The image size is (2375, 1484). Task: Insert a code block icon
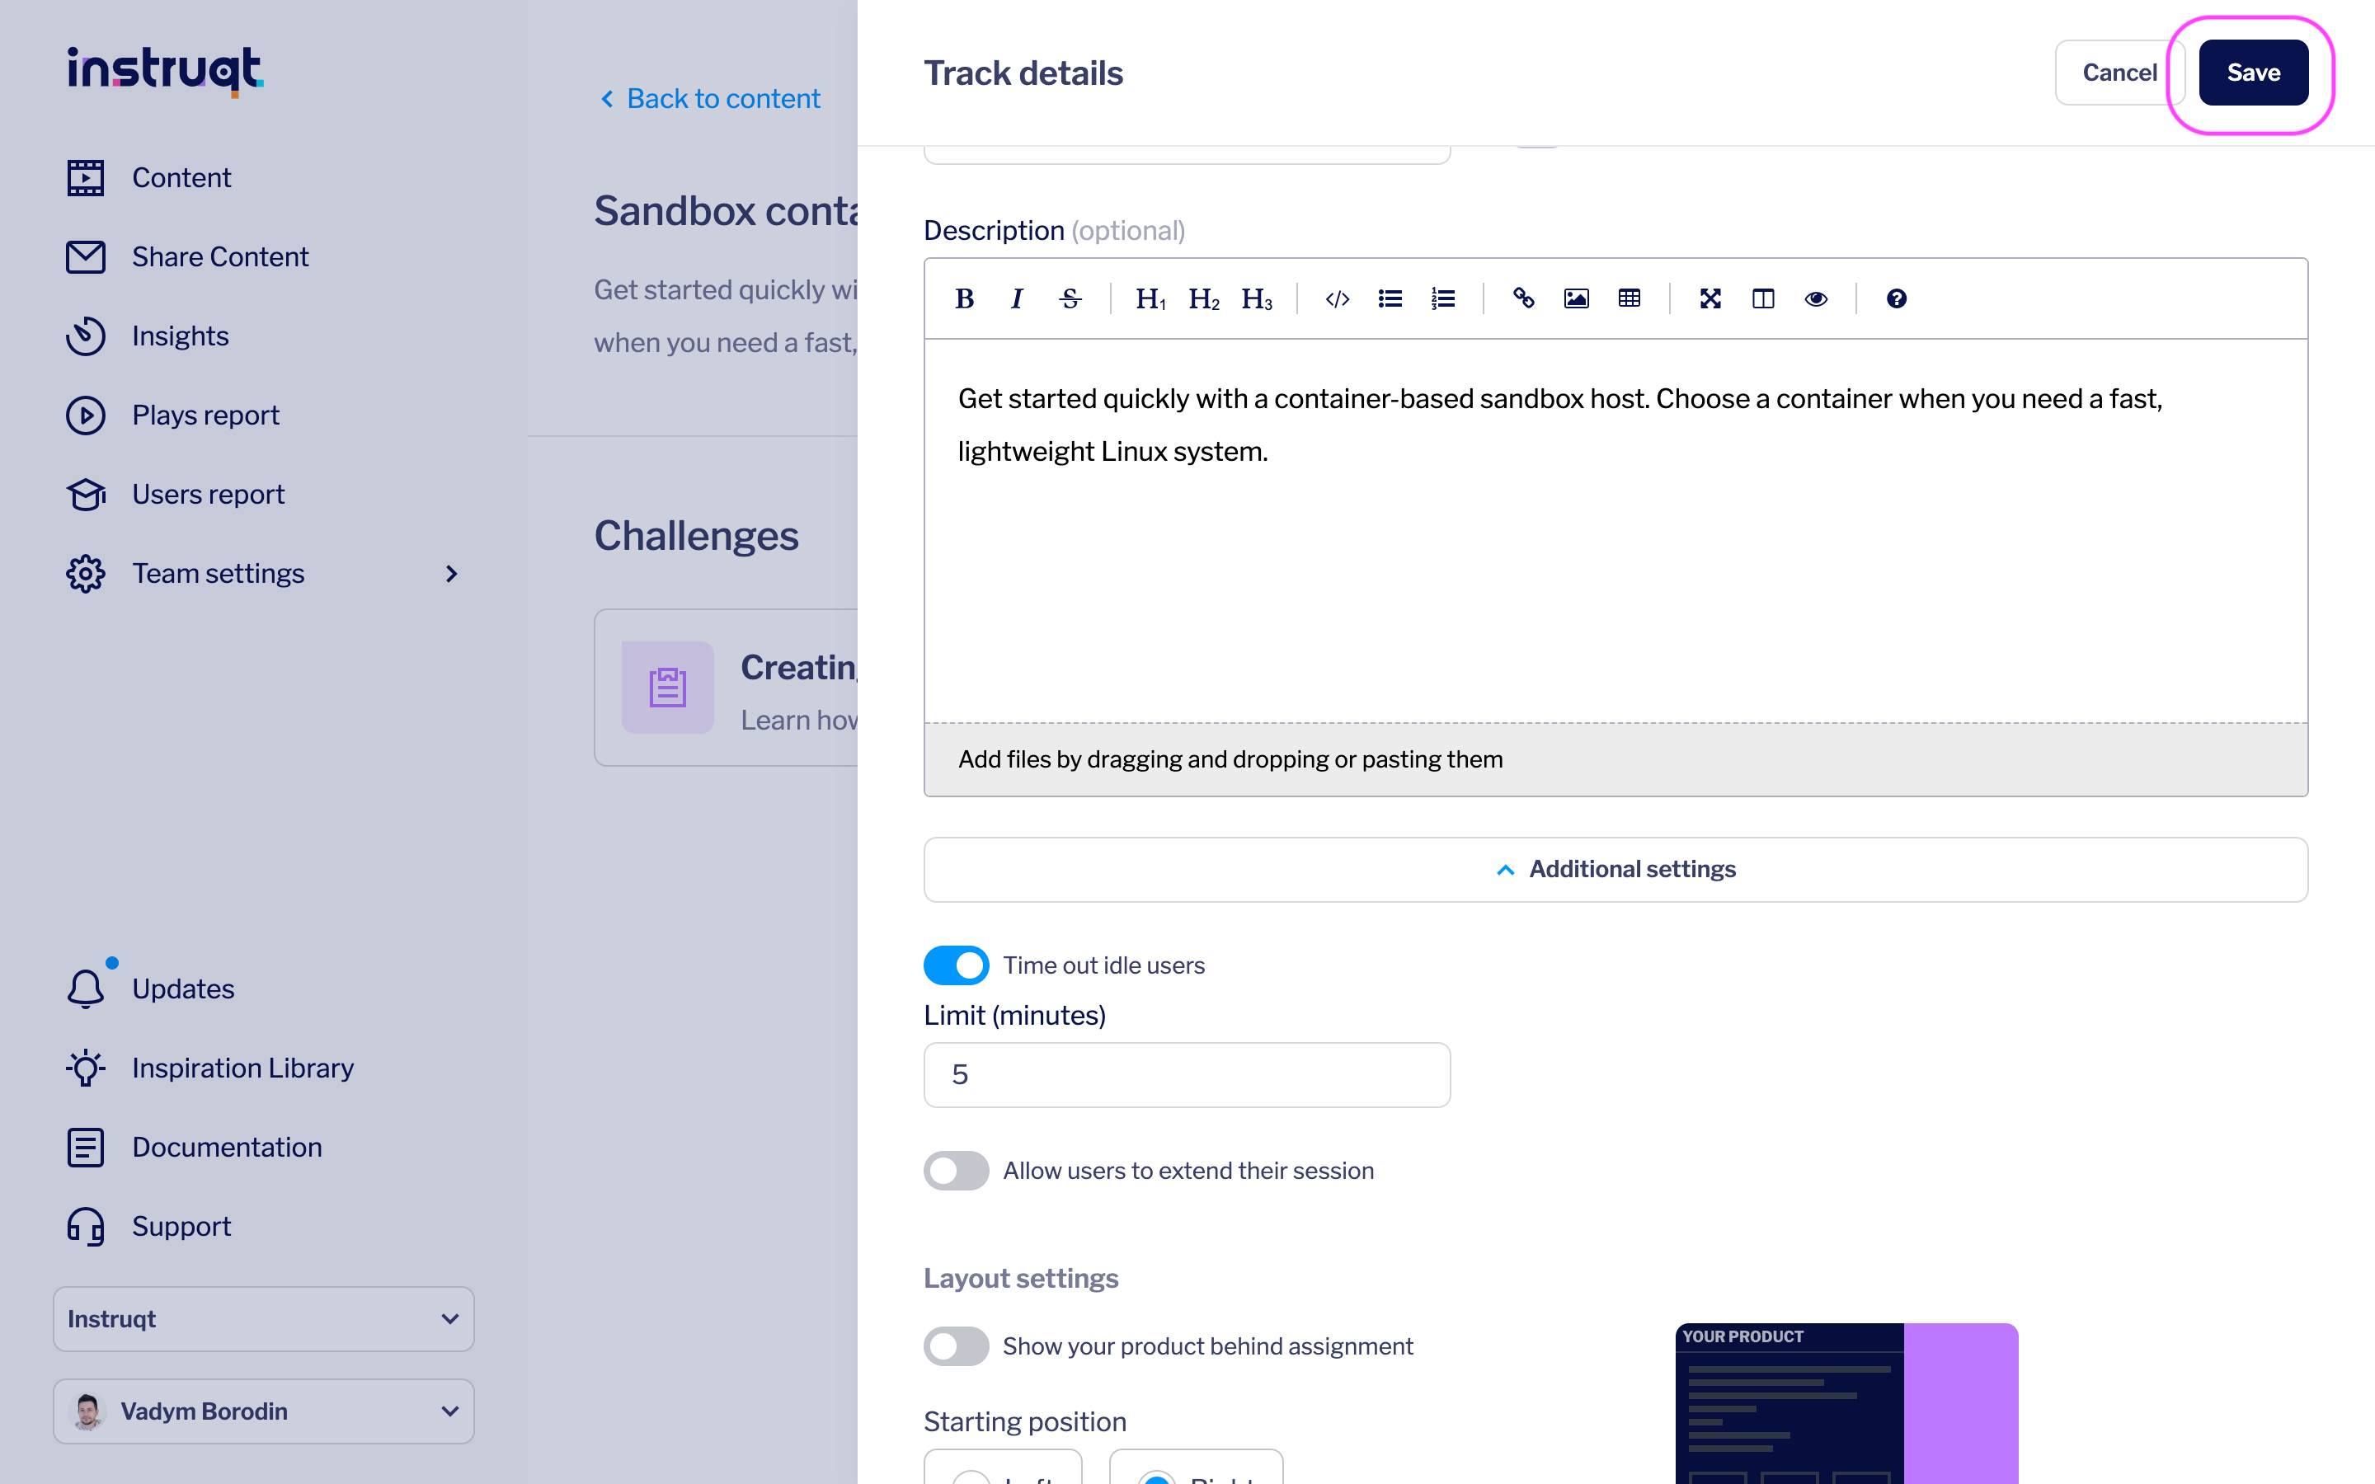tap(1337, 298)
